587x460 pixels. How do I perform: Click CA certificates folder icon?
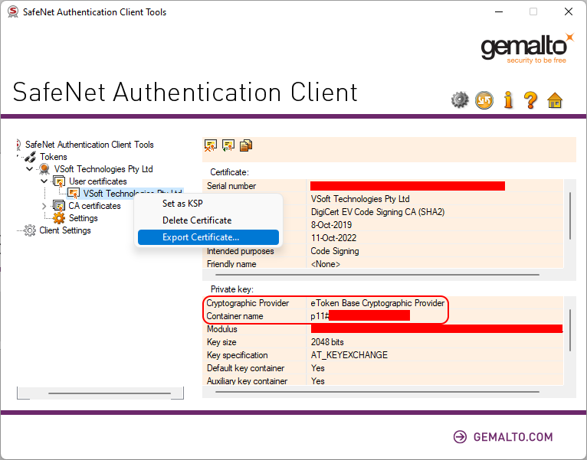pos(59,206)
